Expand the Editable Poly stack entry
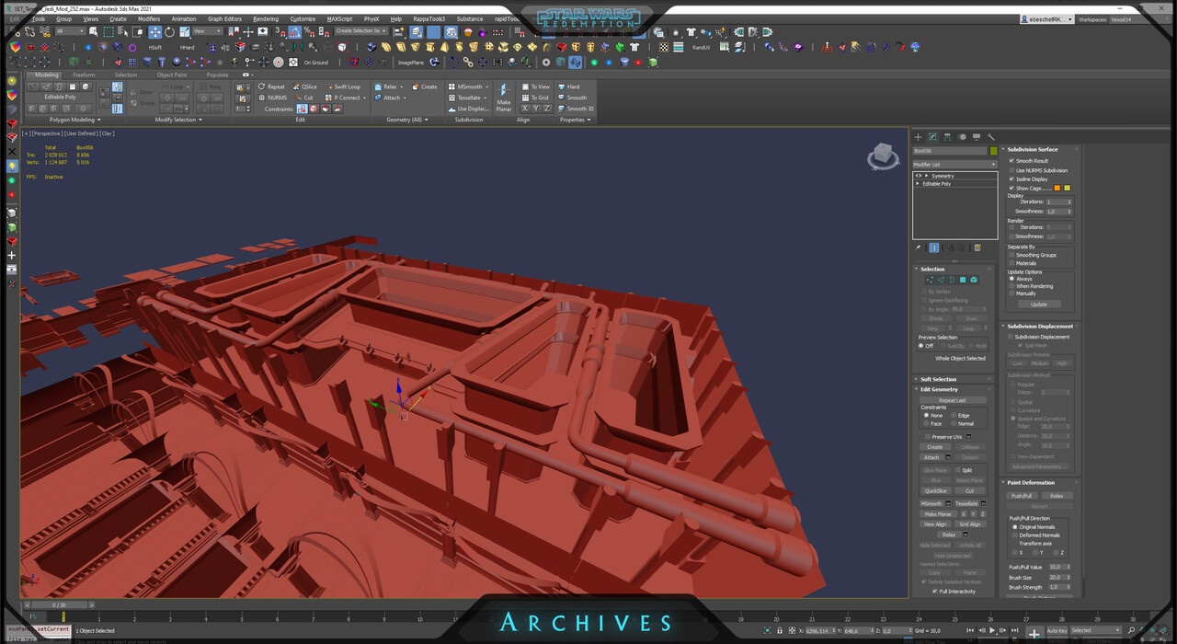 (x=918, y=184)
